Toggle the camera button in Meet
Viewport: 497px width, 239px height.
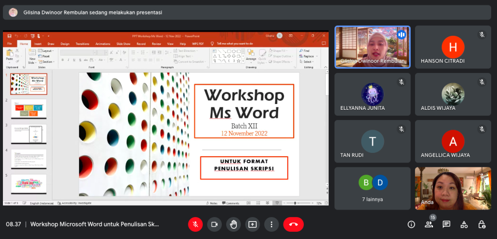coord(214,224)
